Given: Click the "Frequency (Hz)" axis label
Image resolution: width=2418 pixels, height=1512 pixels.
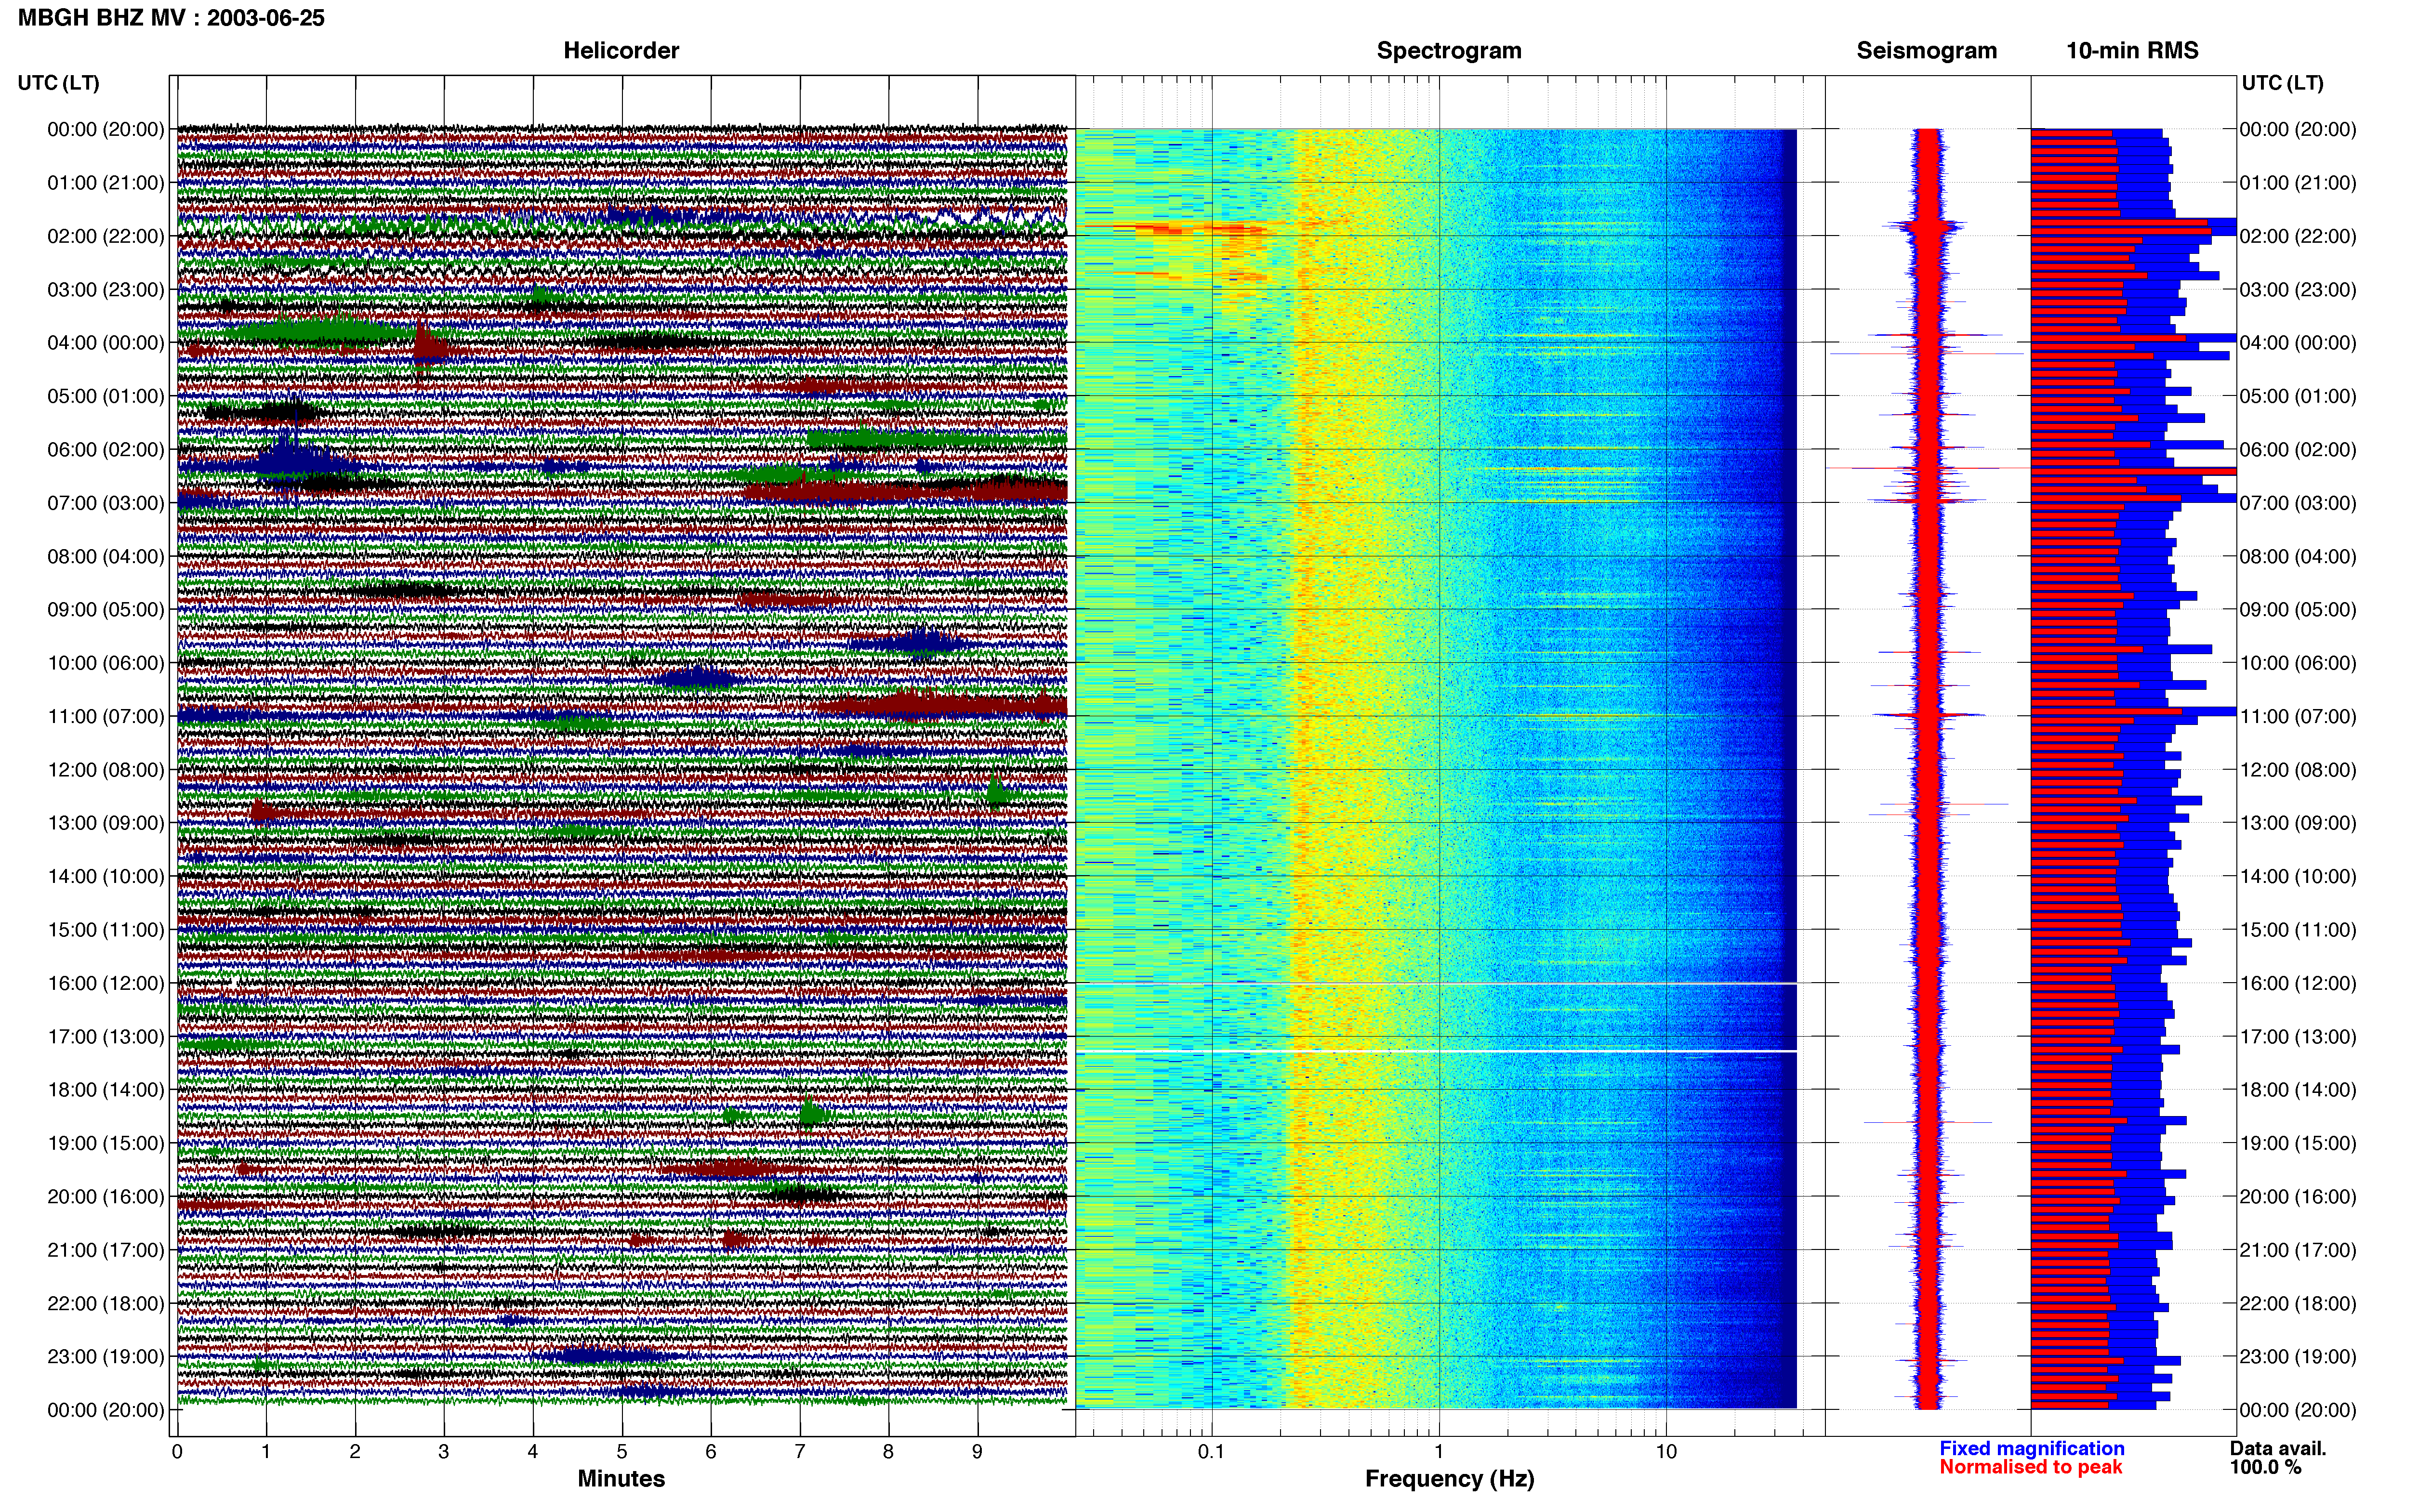Looking at the screenshot, I should (x=1449, y=1479).
